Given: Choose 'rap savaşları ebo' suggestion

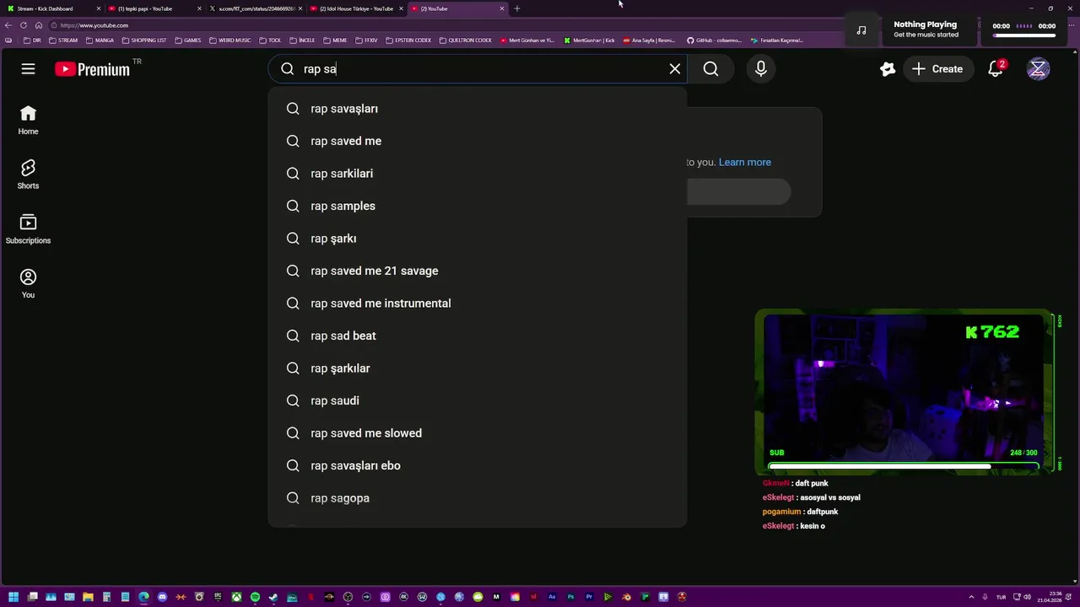Looking at the screenshot, I should tap(478, 465).
